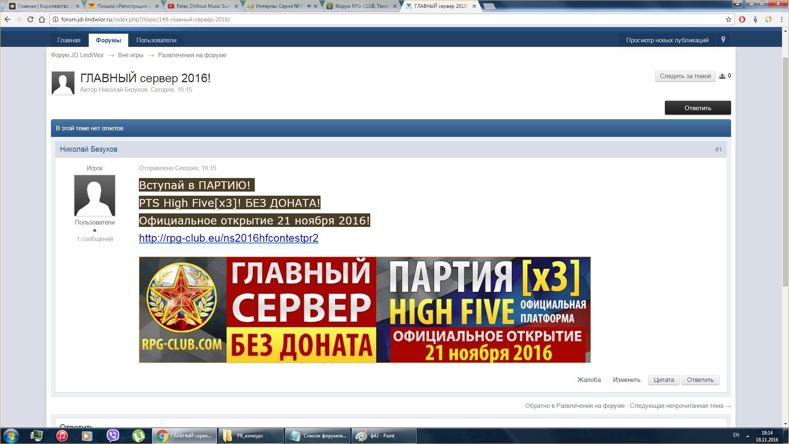
Task: Open Viber from the taskbar
Action: (113, 435)
